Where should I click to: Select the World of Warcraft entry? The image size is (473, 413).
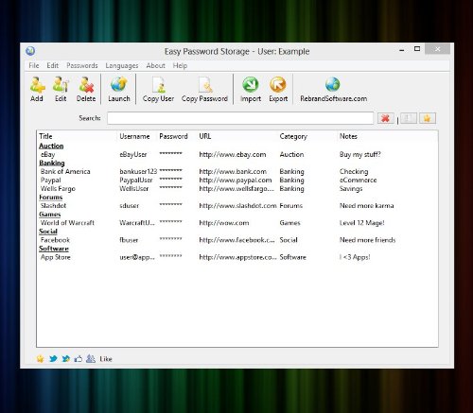(237, 223)
